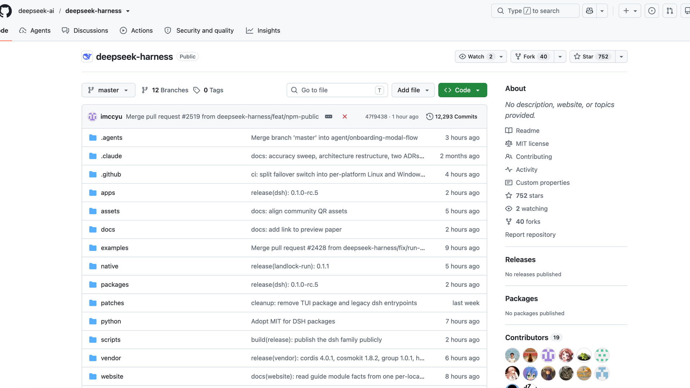Click the .claude folder icon
This screenshot has height=388, width=690.
click(x=93, y=156)
